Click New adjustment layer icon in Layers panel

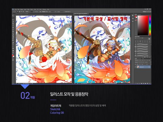143,83
